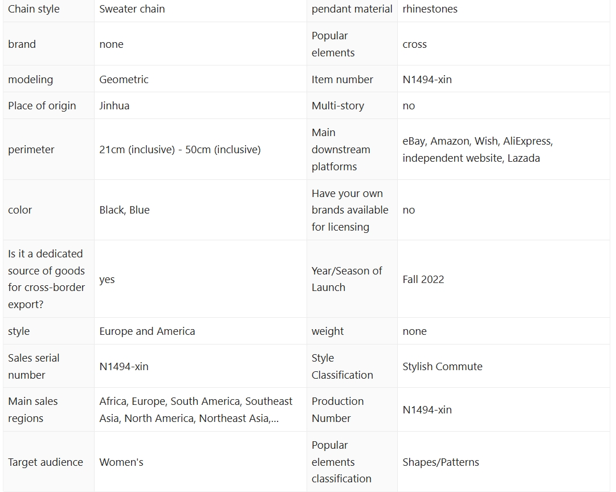Click the 'rhinestones' value text

(430, 9)
